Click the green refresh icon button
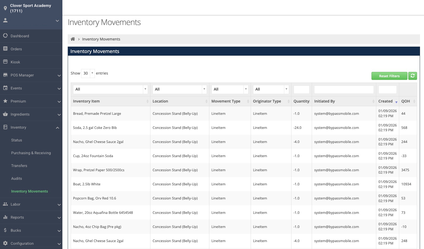 click(x=413, y=76)
